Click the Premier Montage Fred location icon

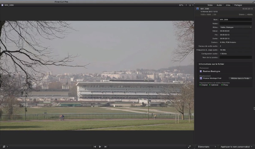pos(201,78)
